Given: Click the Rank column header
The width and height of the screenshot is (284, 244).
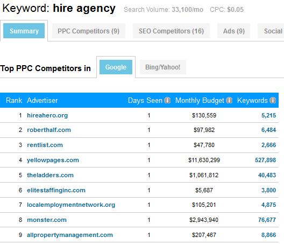Looking at the screenshot, I should click(x=14, y=100).
